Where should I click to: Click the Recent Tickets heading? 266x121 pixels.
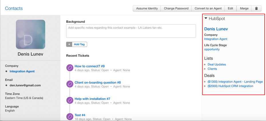click(x=78, y=56)
